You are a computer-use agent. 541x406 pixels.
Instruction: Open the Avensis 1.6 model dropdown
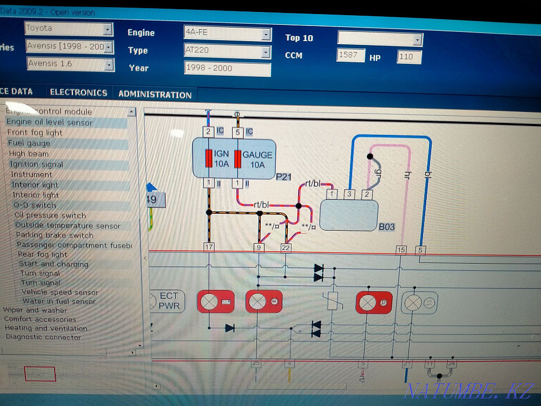109,65
